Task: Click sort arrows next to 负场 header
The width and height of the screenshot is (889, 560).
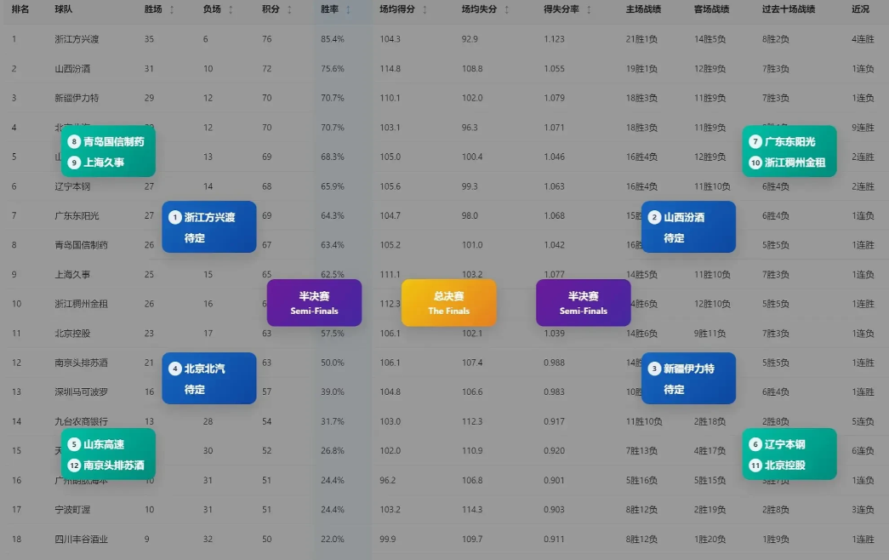Action: pos(231,9)
